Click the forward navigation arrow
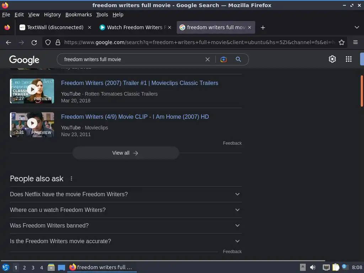This screenshot has width=364, height=273. click(x=21, y=43)
